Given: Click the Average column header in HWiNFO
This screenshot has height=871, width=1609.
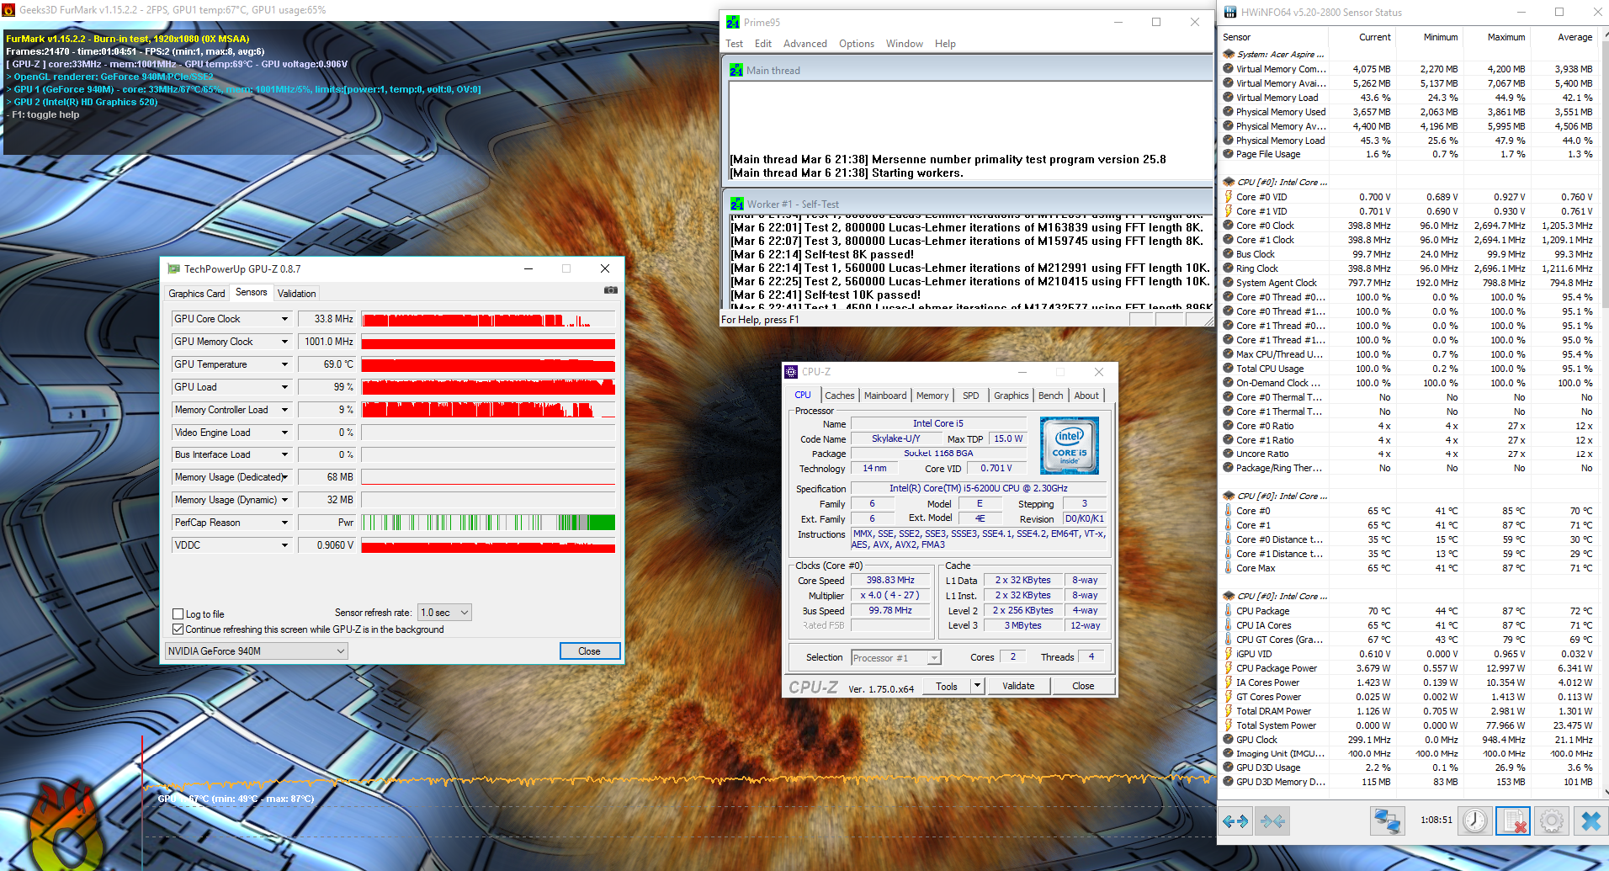Looking at the screenshot, I should (x=1574, y=37).
